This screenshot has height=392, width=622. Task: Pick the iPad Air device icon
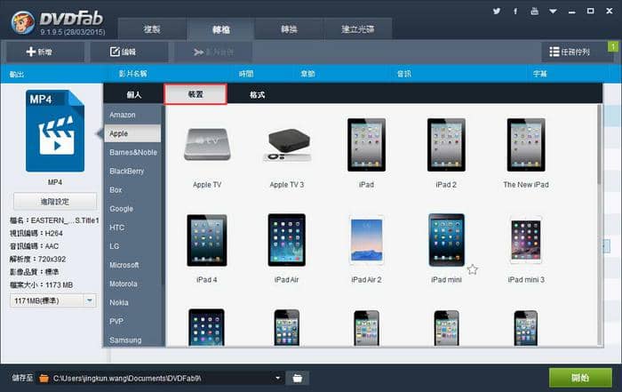click(x=287, y=240)
